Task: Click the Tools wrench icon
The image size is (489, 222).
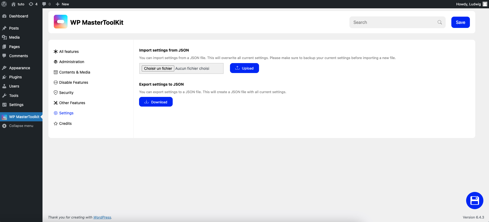Action: [x=4, y=96]
